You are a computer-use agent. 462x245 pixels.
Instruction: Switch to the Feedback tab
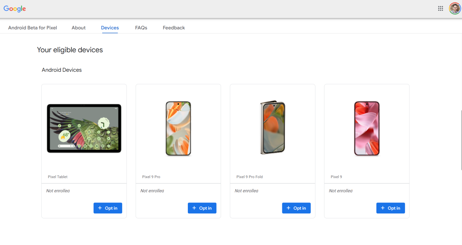tap(174, 28)
